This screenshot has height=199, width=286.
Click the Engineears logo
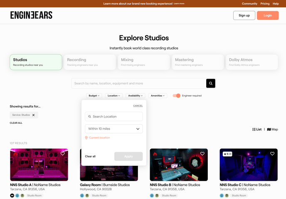click(x=31, y=15)
